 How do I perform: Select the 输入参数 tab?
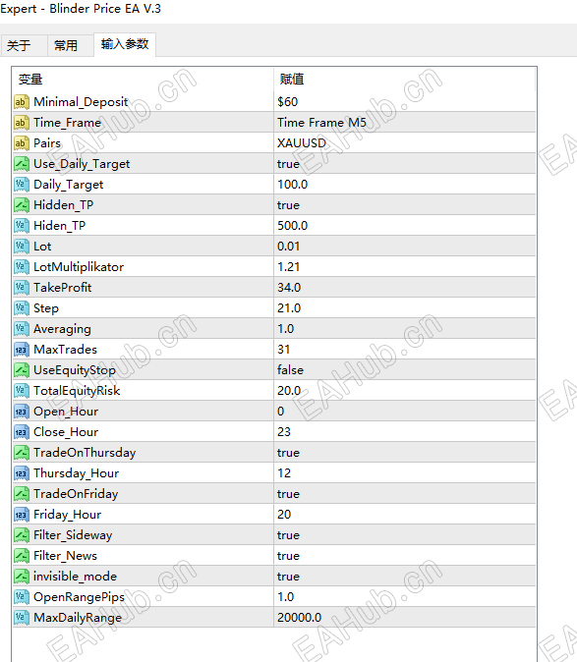point(125,44)
